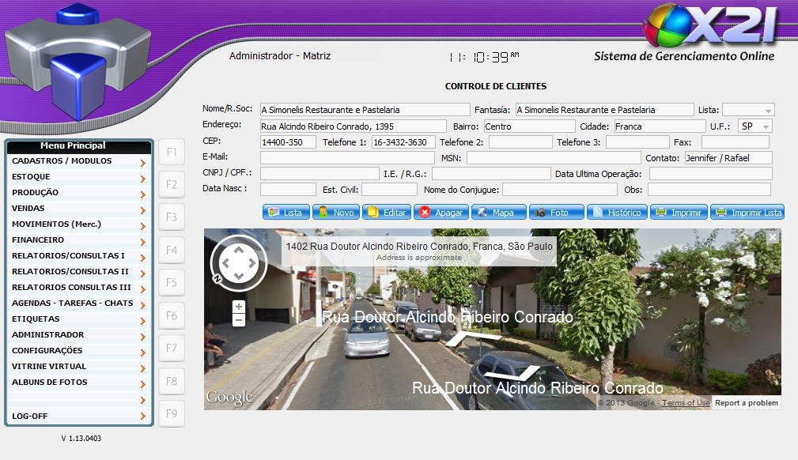Zoom out on the street view map
The height and width of the screenshot is (460, 798).
(239, 320)
